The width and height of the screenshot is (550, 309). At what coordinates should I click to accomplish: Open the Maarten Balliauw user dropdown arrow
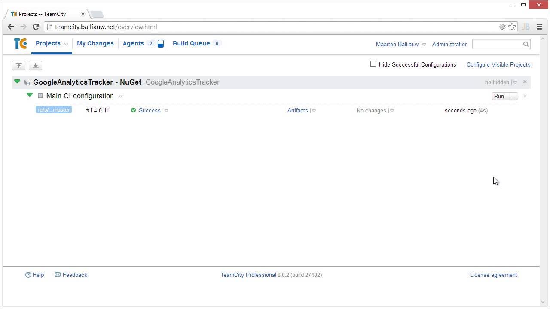(424, 45)
